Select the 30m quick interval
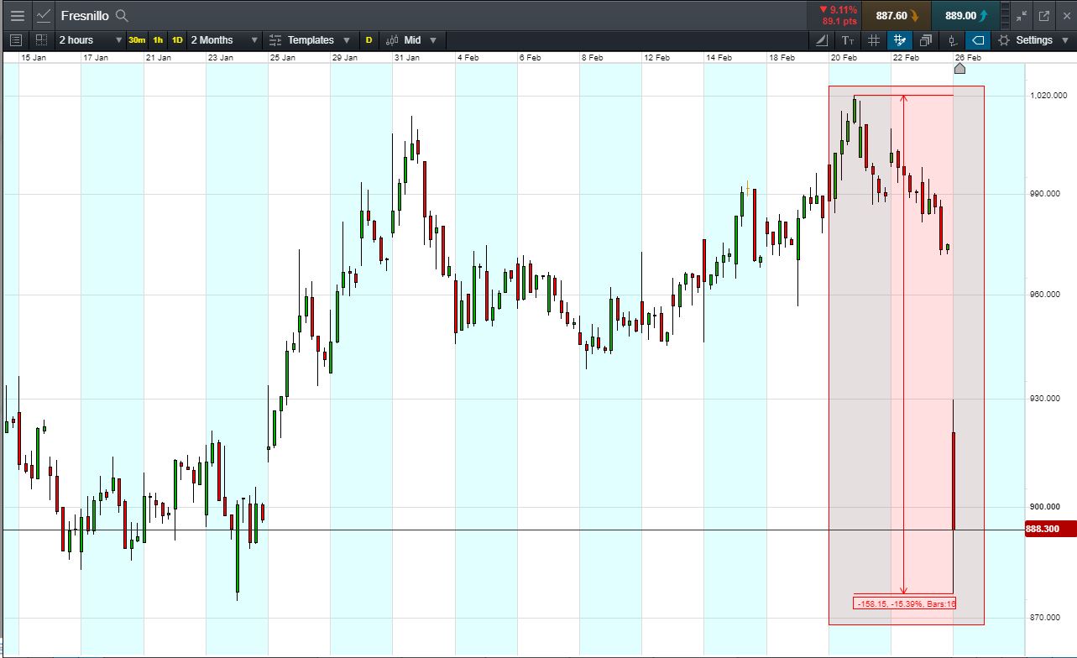The width and height of the screenshot is (1077, 658). pyautogui.click(x=137, y=40)
